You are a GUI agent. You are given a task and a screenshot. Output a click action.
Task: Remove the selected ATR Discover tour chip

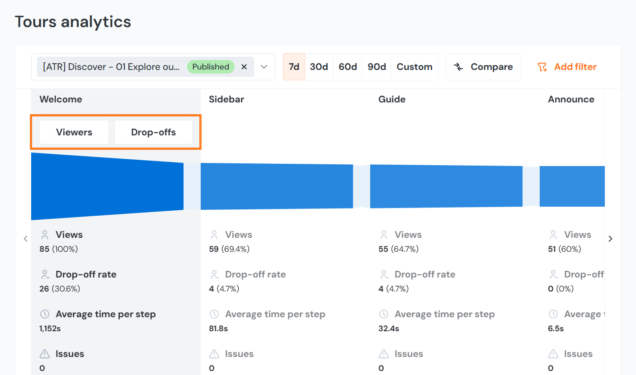(244, 67)
